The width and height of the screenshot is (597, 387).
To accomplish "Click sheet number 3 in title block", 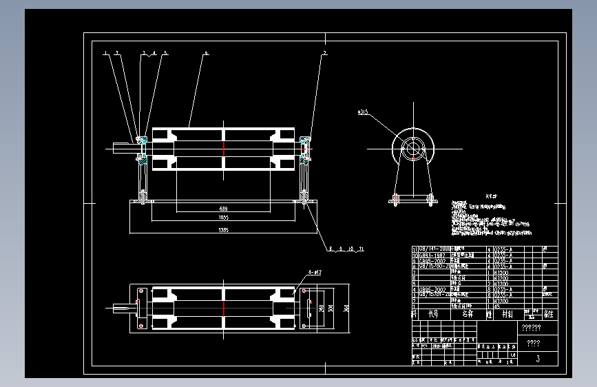I will [x=538, y=359].
